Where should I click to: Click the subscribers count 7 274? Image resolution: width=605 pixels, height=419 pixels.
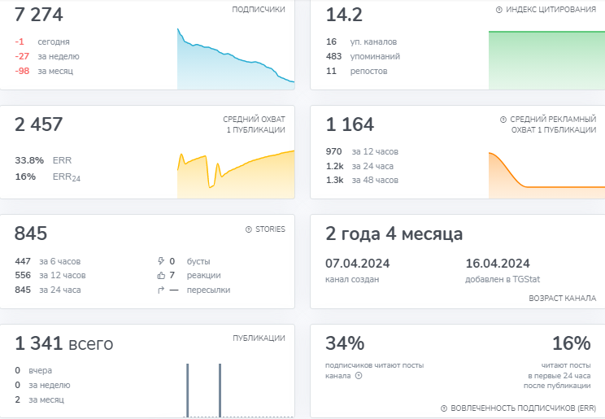click(x=38, y=15)
